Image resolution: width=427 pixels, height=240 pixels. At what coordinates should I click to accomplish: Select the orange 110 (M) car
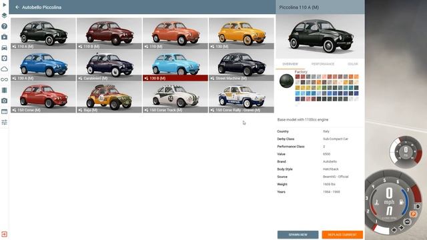[175, 33]
